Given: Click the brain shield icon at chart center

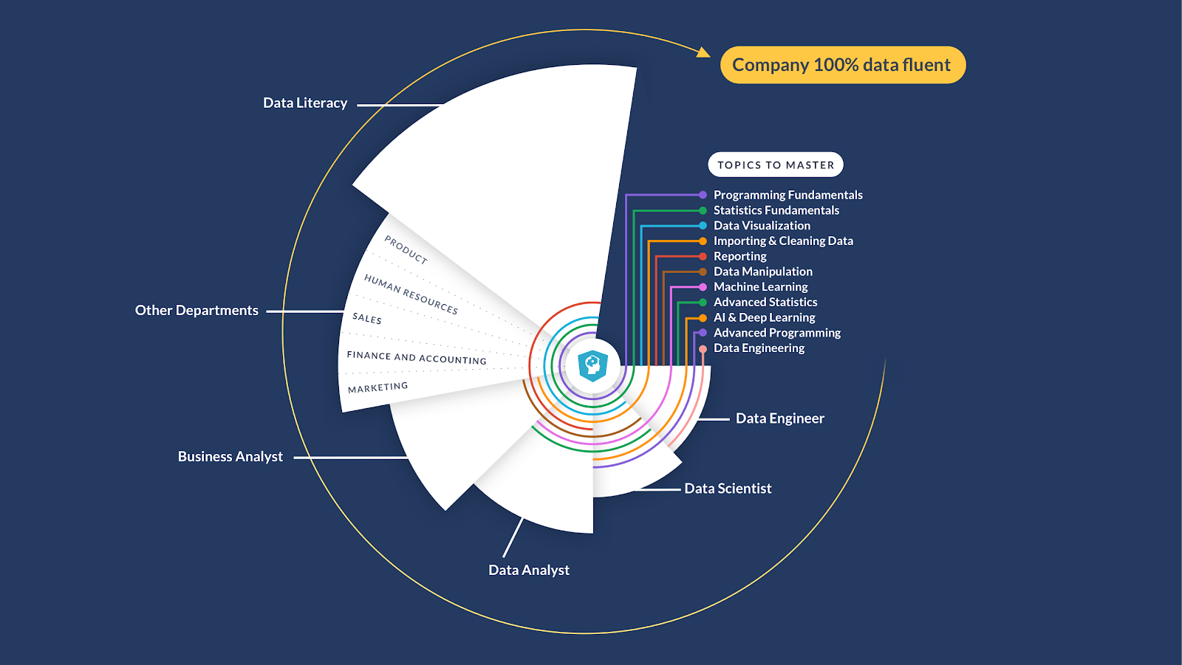Looking at the screenshot, I should click(x=592, y=365).
